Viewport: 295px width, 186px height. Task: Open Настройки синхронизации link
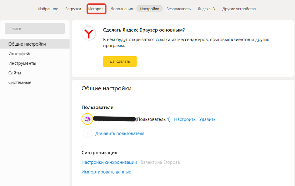109,162
